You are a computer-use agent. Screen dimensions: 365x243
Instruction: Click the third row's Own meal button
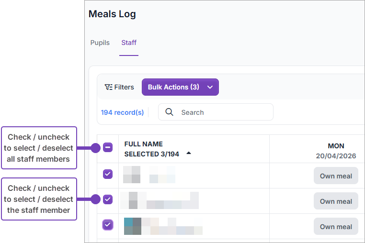[x=336, y=226]
